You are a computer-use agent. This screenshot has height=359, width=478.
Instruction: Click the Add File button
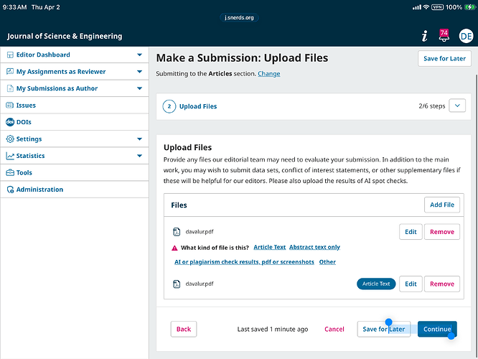441,205
